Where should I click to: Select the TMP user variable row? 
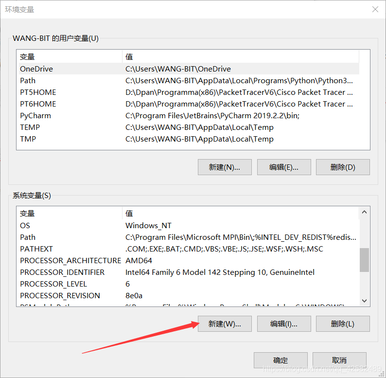(189, 139)
